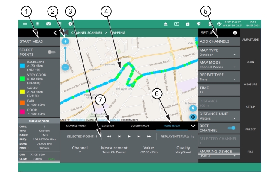Zoom out on the map
Screen dimensions: 280x184
[65, 67]
